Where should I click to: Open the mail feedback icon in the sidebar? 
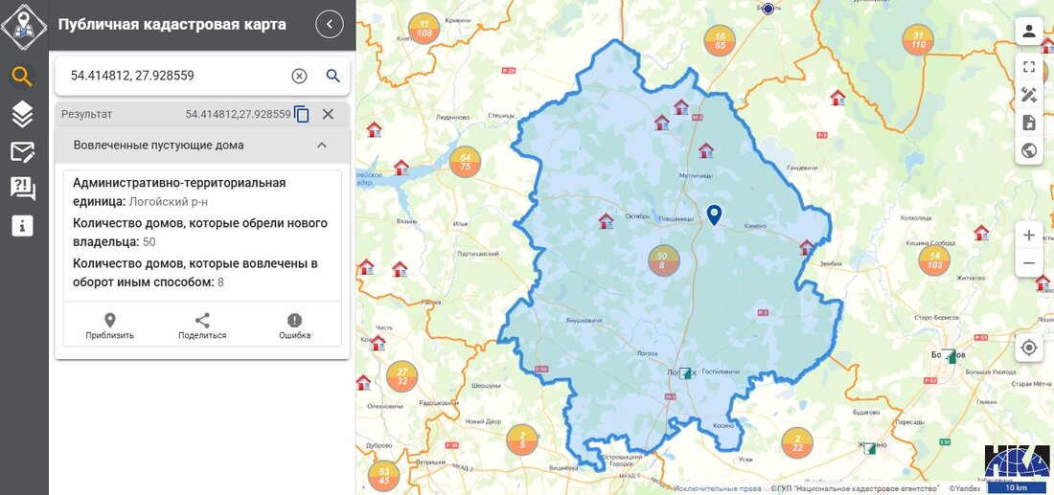click(23, 151)
